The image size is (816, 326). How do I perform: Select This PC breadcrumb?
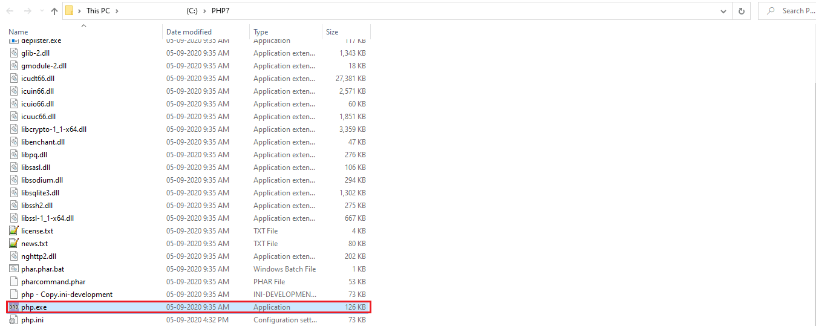point(98,11)
